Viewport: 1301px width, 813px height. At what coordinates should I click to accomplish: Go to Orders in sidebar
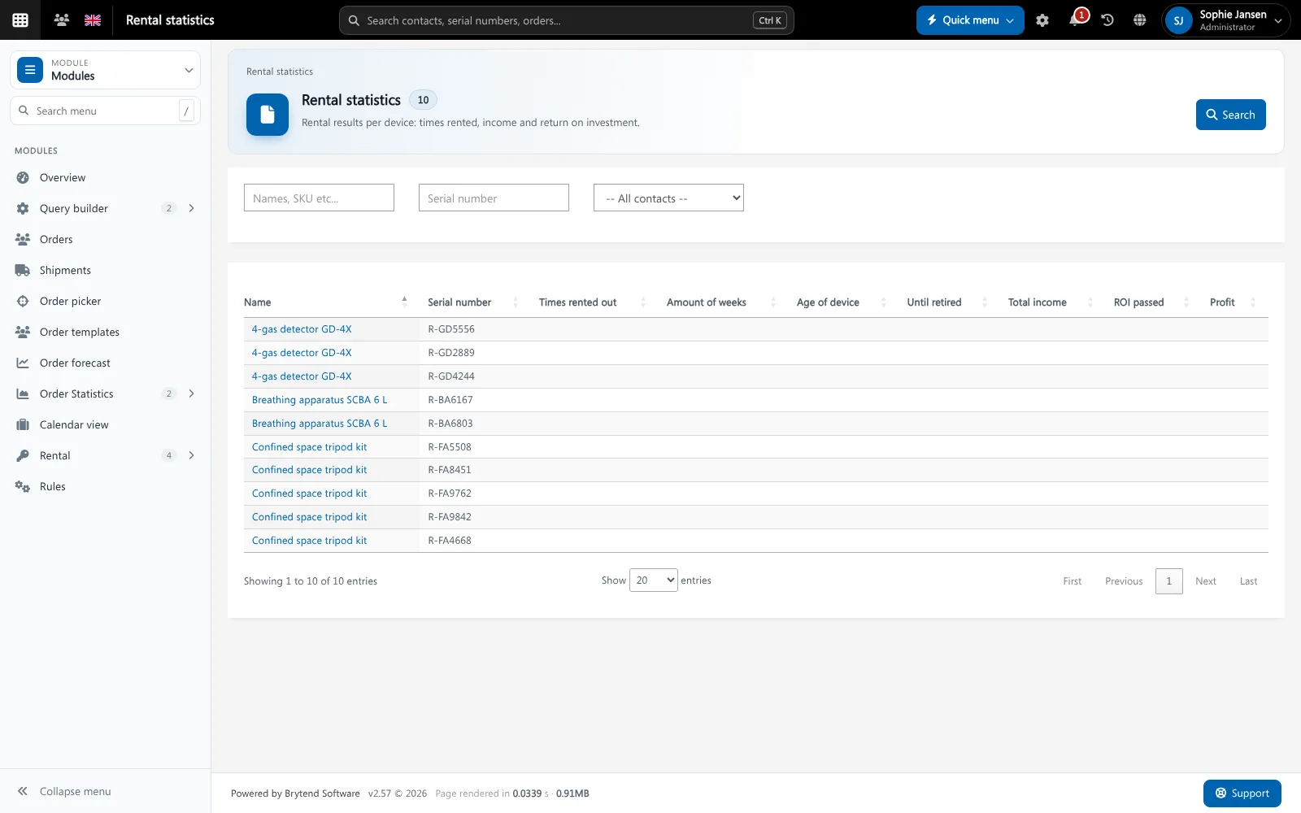(56, 239)
